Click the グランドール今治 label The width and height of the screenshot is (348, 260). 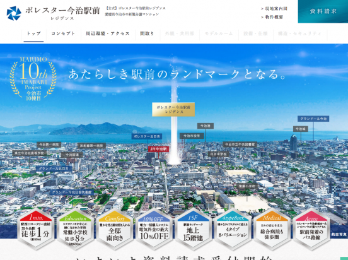[x=313, y=119]
